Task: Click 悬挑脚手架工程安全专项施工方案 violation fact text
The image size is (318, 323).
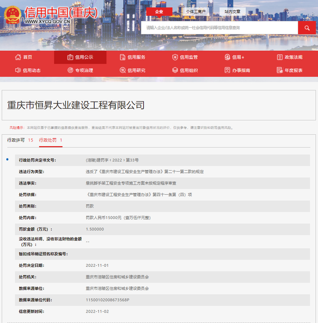Action: coord(131,183)
